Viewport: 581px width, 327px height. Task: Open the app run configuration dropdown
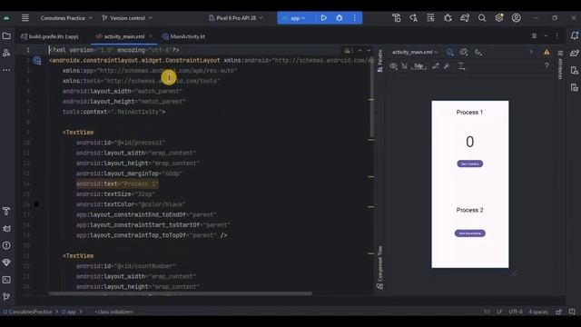coord(294,18)
